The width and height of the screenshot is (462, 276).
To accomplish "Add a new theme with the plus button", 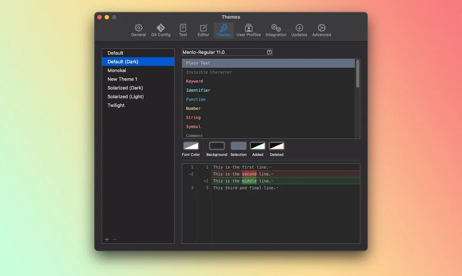I will coord(106,239).
